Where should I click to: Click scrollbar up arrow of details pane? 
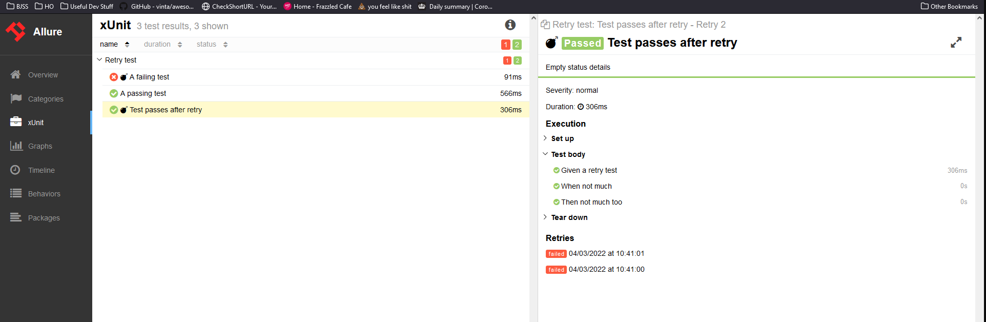[x=979, y=18]
